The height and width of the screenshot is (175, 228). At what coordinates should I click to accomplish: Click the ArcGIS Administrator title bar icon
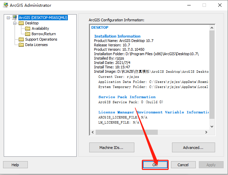tap(5, 5)
